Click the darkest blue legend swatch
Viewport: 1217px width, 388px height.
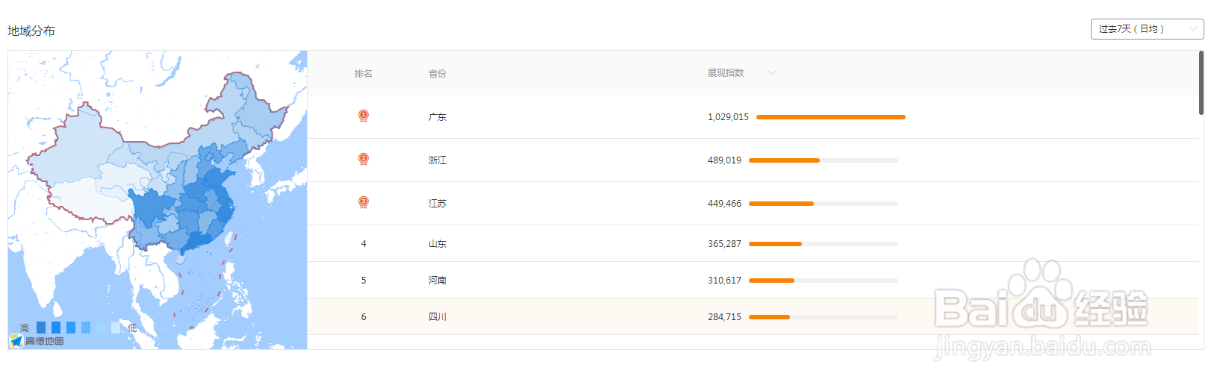point(41,328)
